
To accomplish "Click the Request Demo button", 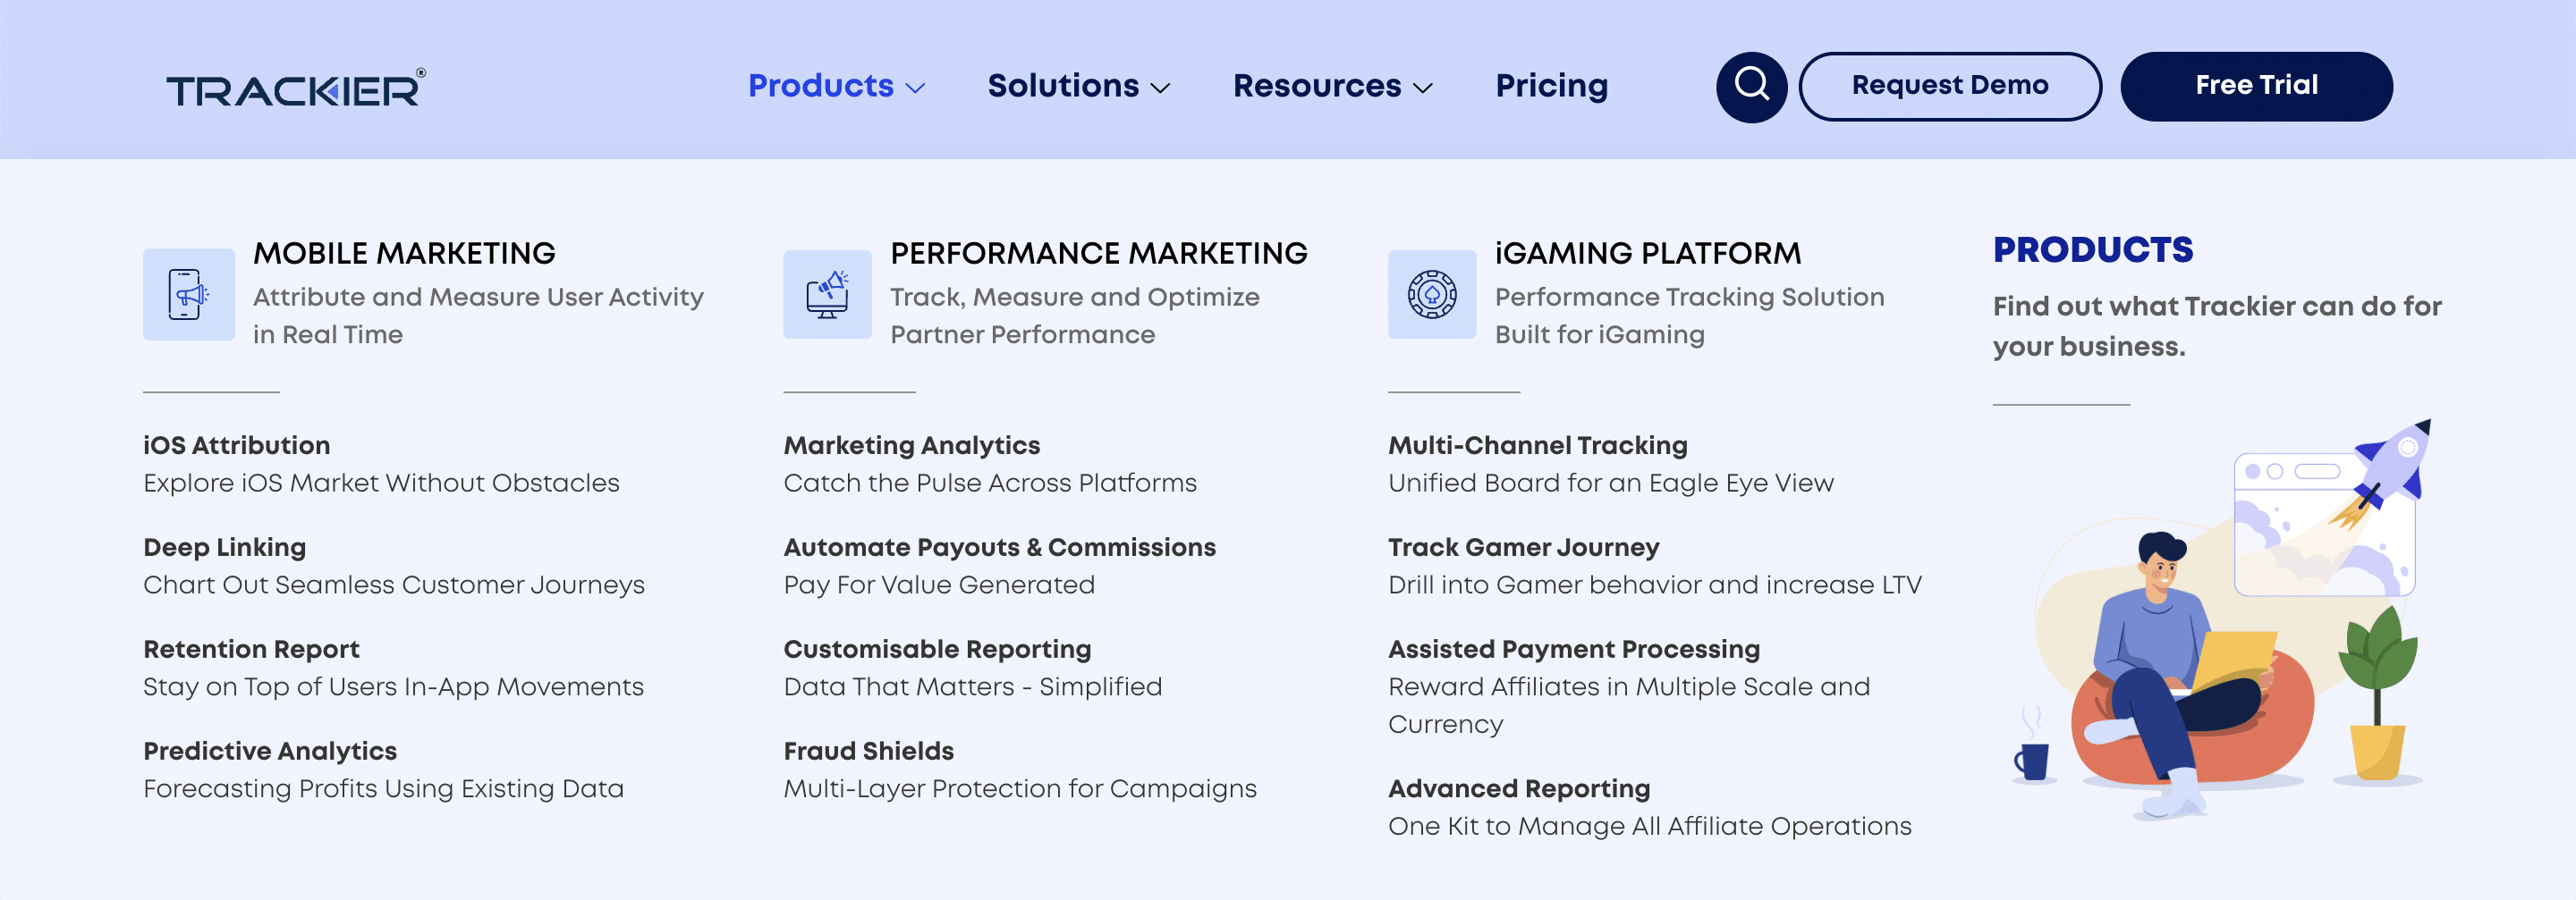I will click(1949, 86).
